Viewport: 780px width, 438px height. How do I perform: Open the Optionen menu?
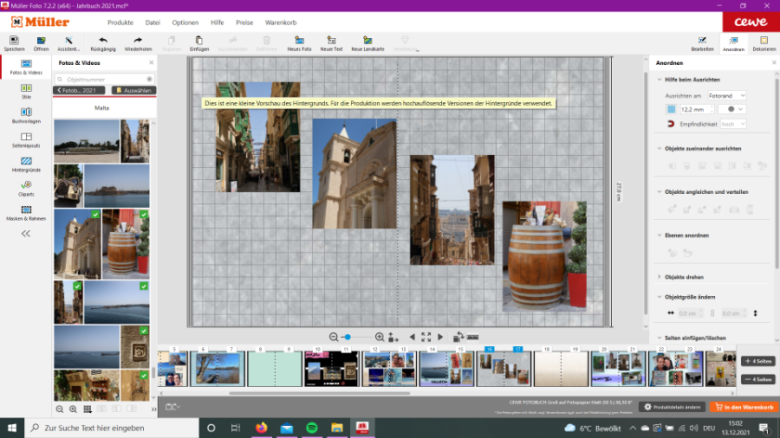click(185, 22)
